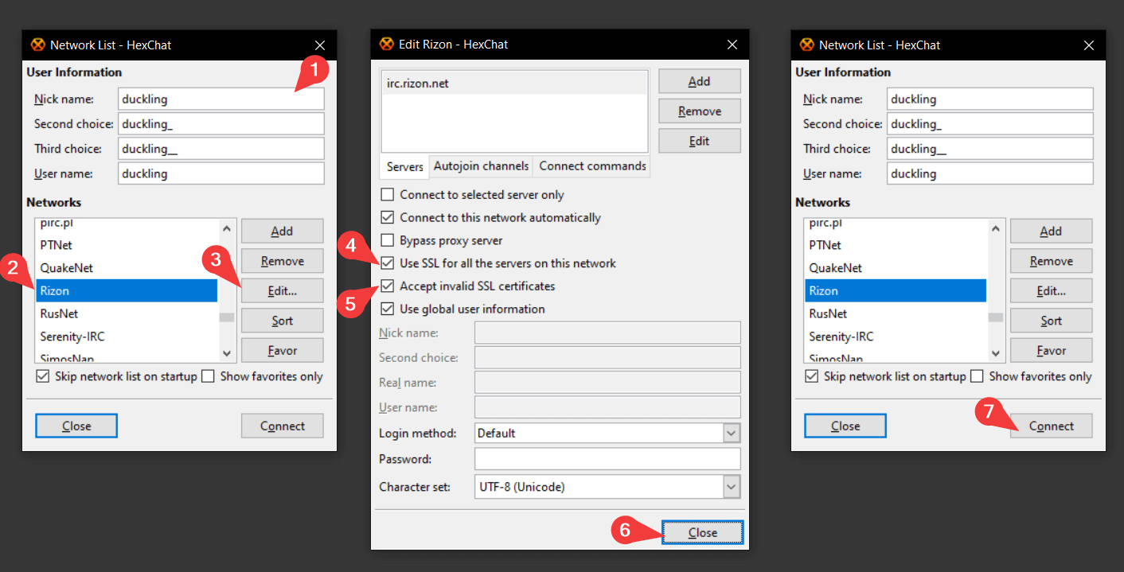Click the Password input field

click(607, 459)
